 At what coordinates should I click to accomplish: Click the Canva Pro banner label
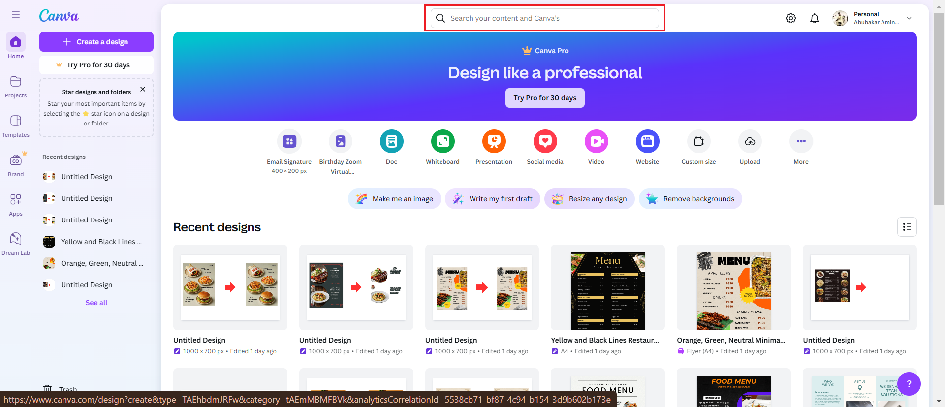tap(545, 51)
